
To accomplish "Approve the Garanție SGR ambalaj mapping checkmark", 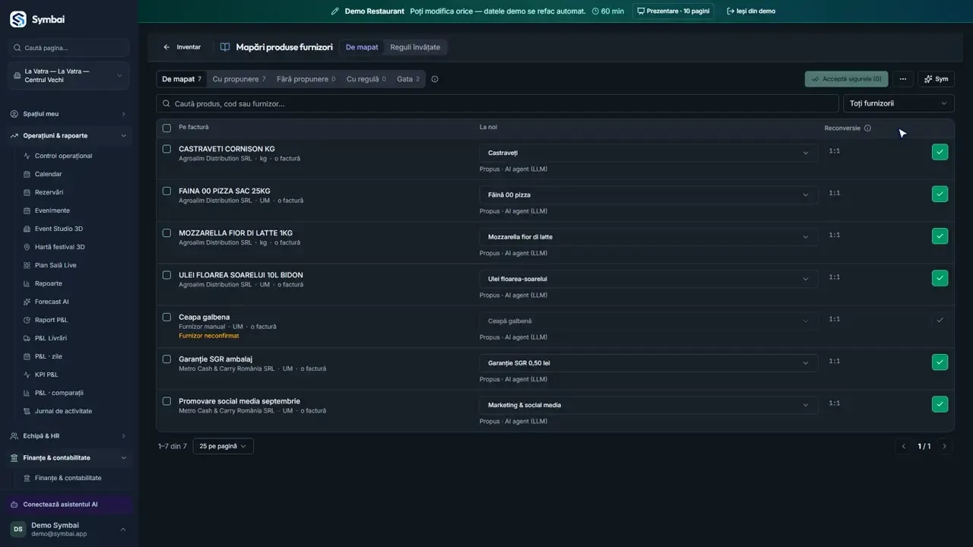I will point(940,362).
